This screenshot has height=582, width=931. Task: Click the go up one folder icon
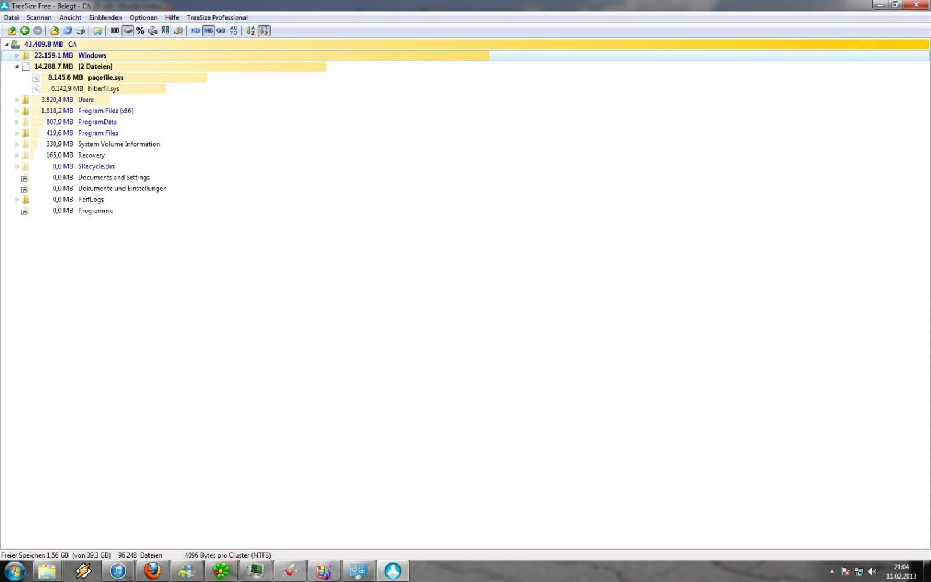tap(12, 31)
